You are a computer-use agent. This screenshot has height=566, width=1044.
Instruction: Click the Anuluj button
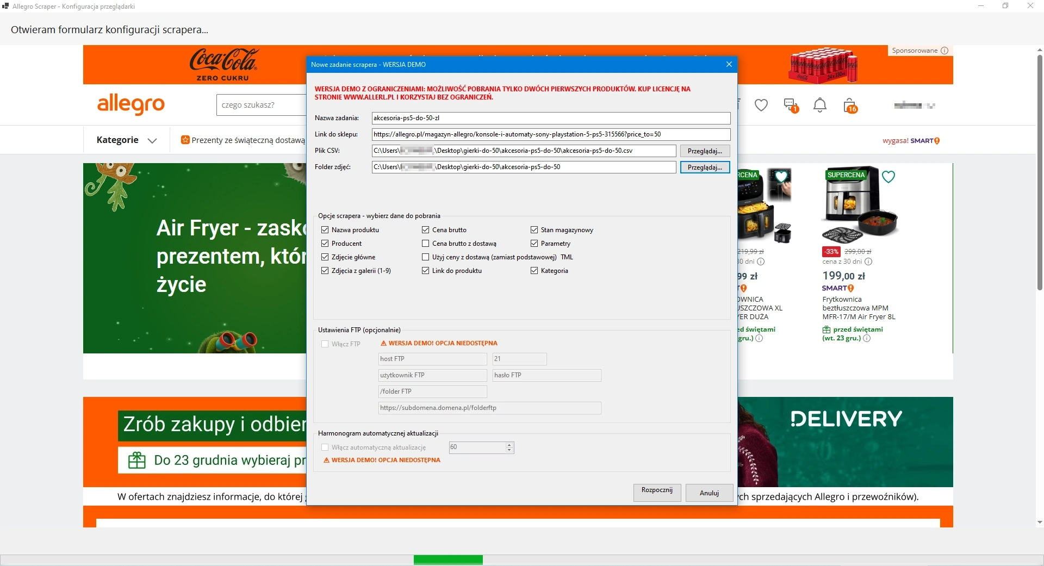tap(709, 493)
